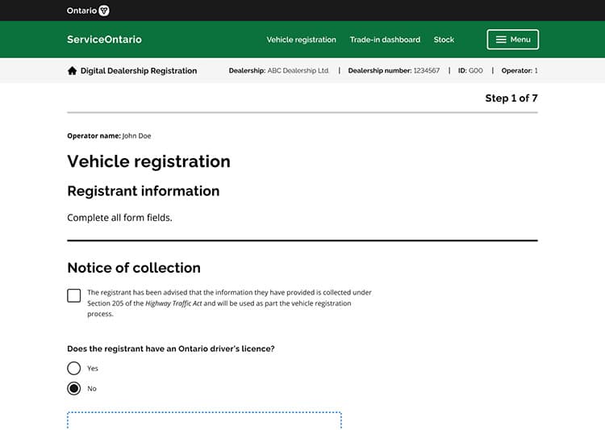Check the Notice of collection checkbox
This screenshot has width=605, height=430.
coord(74,295)
